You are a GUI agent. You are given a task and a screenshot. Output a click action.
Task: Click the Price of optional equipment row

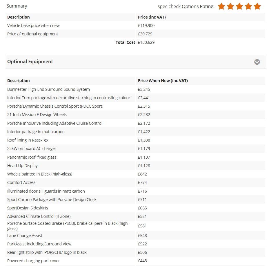32,34
